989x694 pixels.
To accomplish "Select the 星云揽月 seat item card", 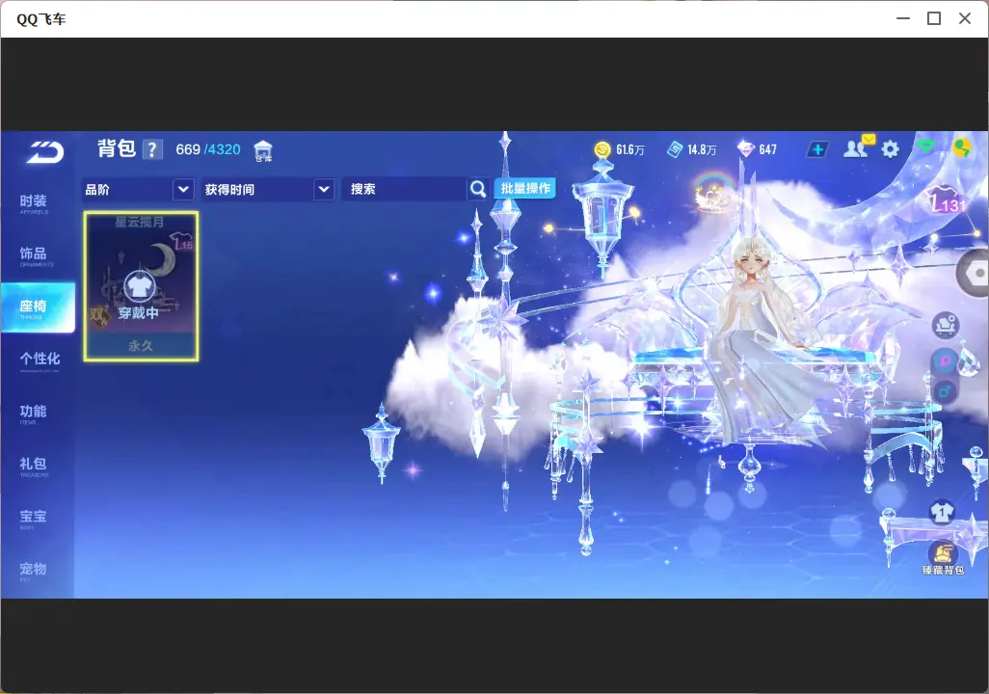I will pyautogui.click(x=141, y=286).
